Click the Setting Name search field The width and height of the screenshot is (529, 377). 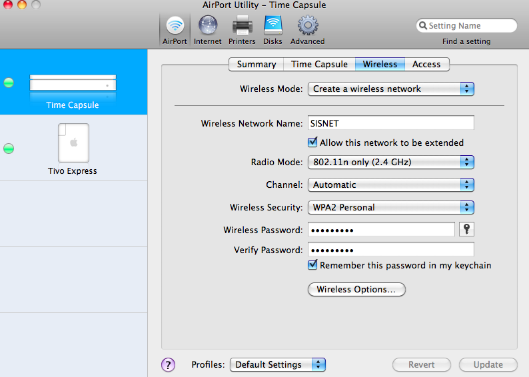[x=466, y=25]
